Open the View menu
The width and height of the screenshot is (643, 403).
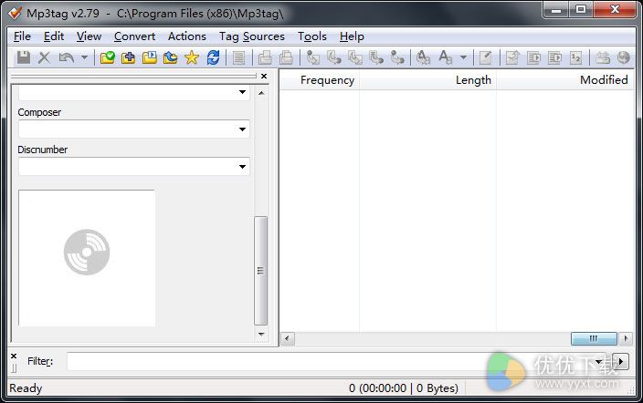(89, 36)
